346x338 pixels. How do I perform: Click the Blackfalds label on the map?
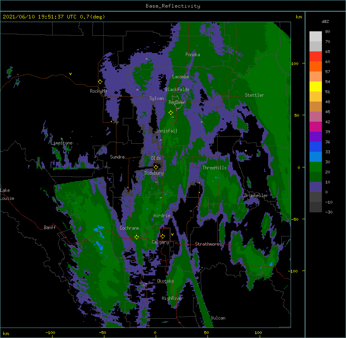[177, 90]
